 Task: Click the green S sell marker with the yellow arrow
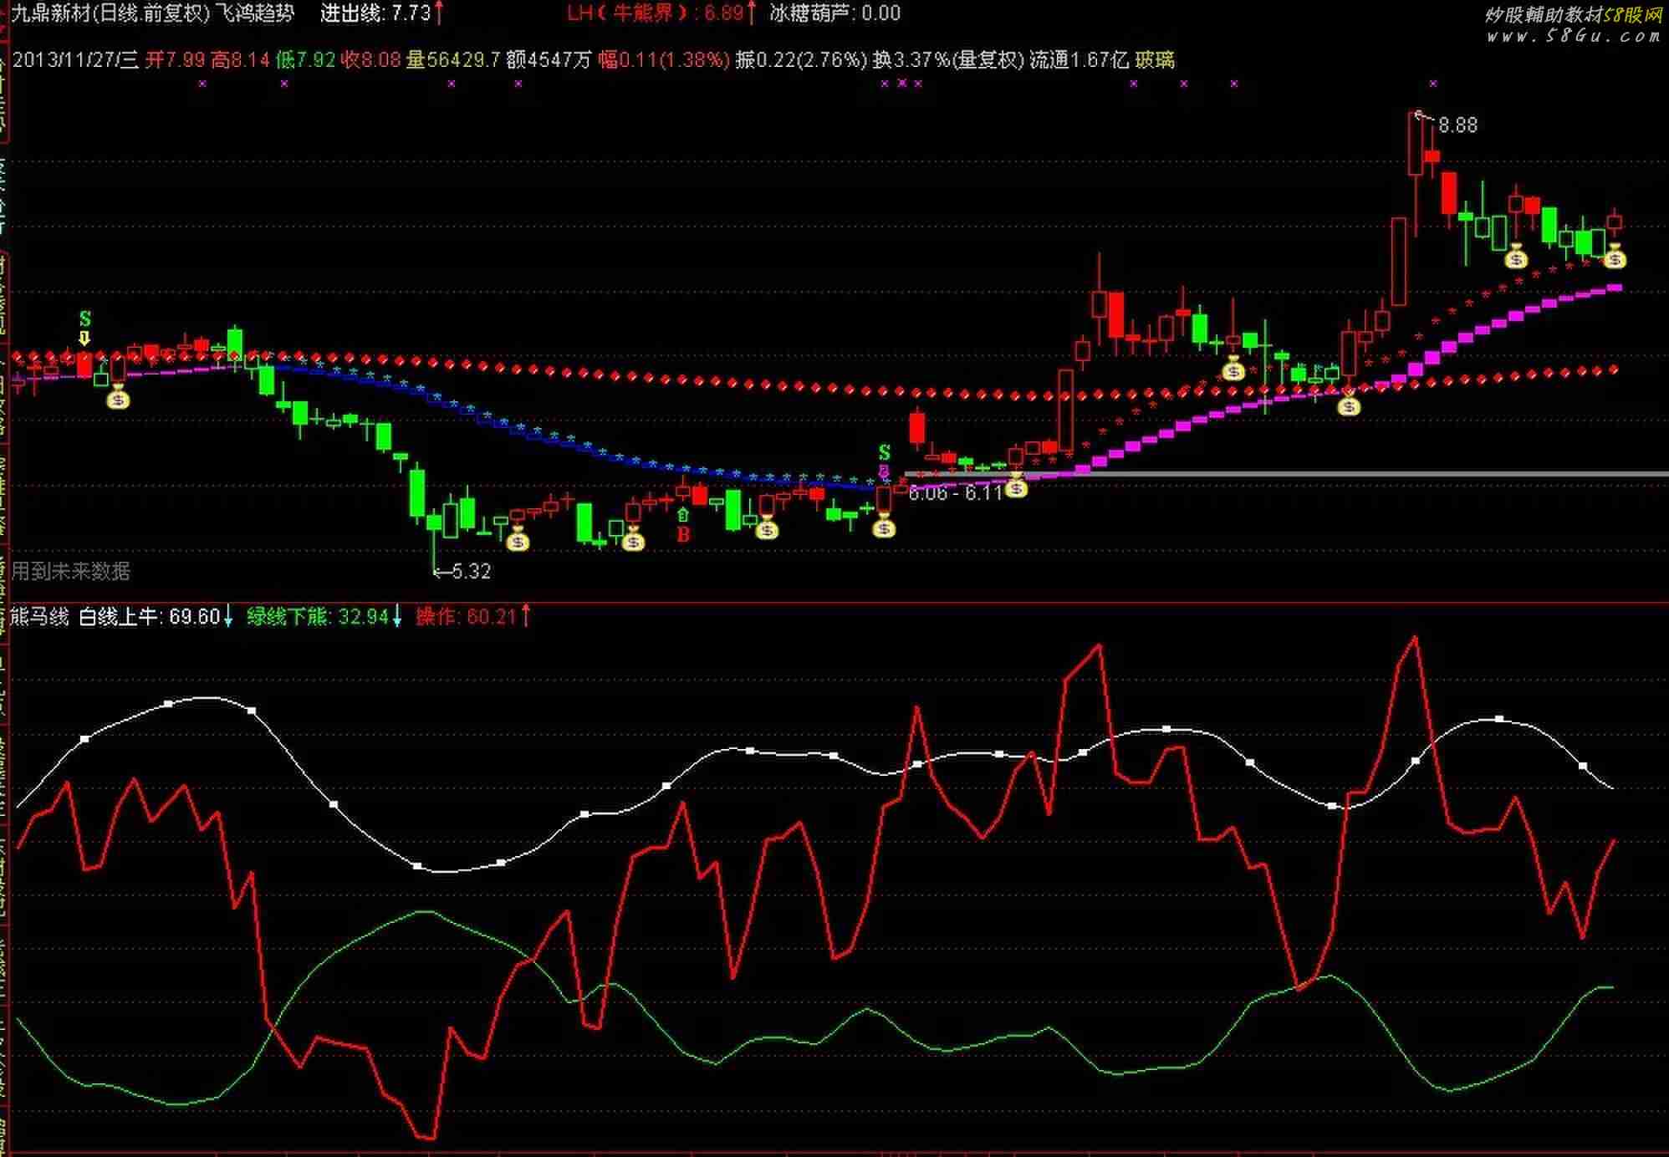tap(84, 320)
